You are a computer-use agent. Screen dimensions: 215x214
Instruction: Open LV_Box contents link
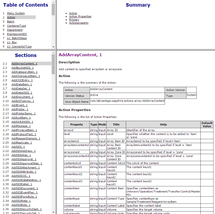pos(12,42)
